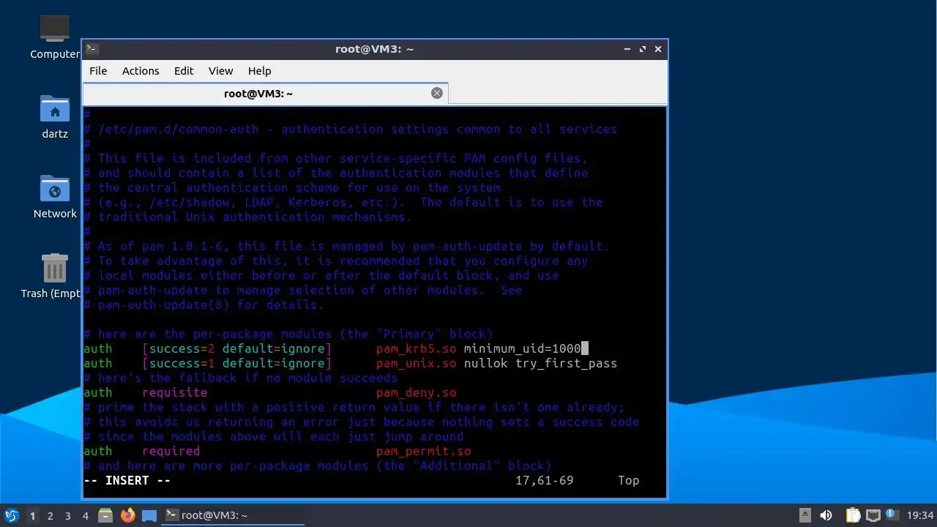The width and height of the screenshot is (937, 527).
Task: Open the dartz home folder desktop icon
Action: [x=55, y=116]
